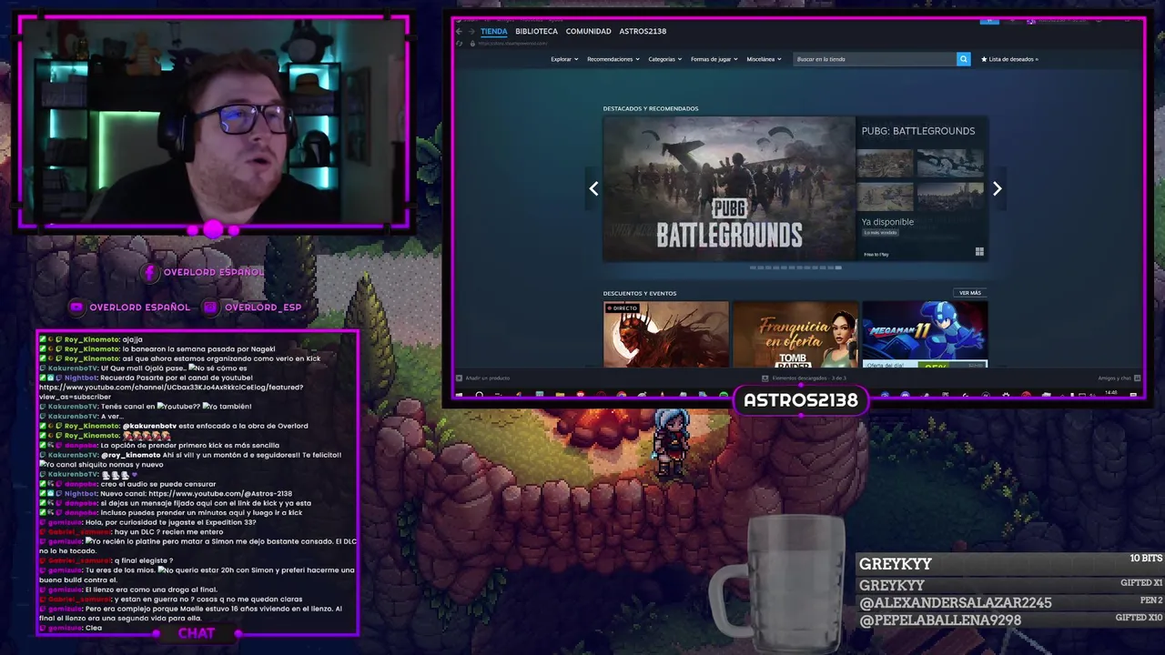Open the Categorías dropdown
Image resolution: width=1165 pixels, height=655 pixels.
[x=664, y=59]
